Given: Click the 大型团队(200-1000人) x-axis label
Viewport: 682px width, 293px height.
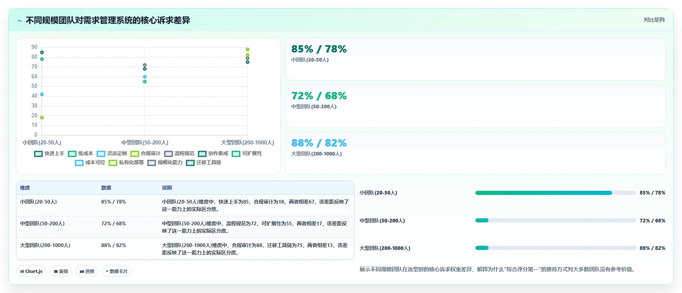Looking at the screenshot, I should [x=247, y=143].
